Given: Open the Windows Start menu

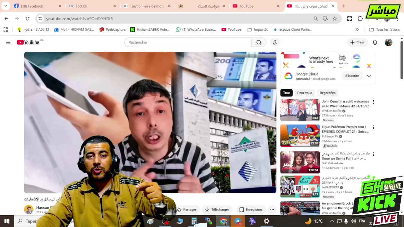Looking at the screenshot, I should 7,221.
